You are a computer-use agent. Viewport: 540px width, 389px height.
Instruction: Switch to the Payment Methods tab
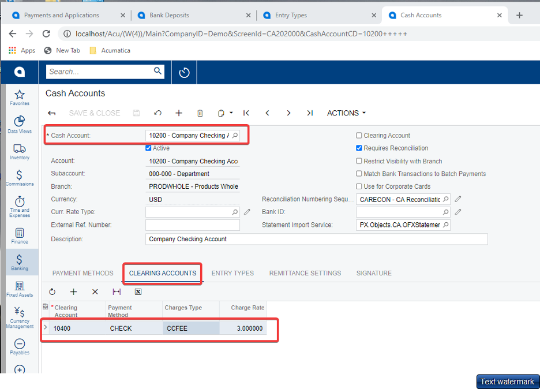82,273
